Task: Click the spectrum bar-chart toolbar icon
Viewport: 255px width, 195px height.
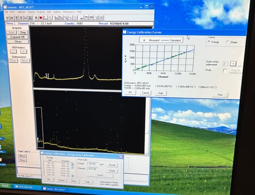Action: (56, 18)
